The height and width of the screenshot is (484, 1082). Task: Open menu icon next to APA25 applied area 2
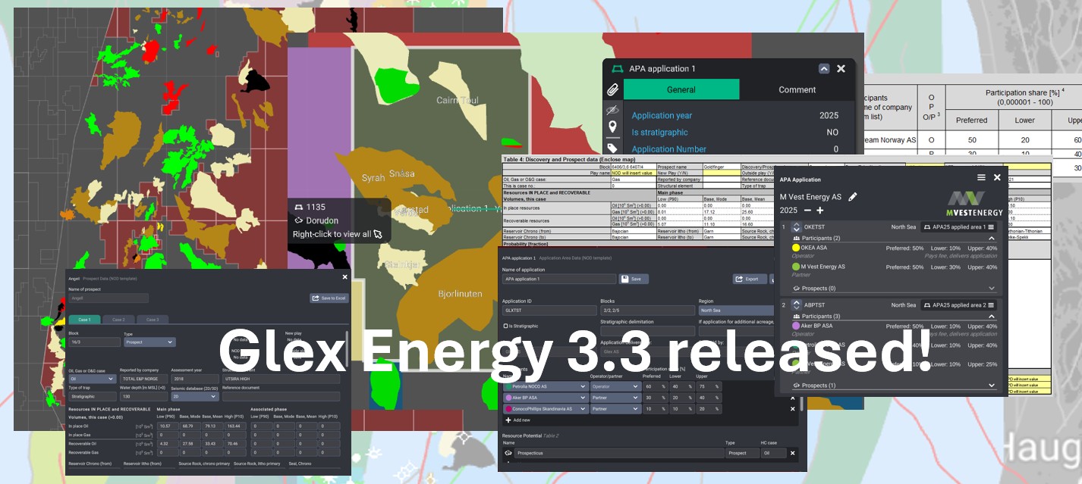[992, 305]
